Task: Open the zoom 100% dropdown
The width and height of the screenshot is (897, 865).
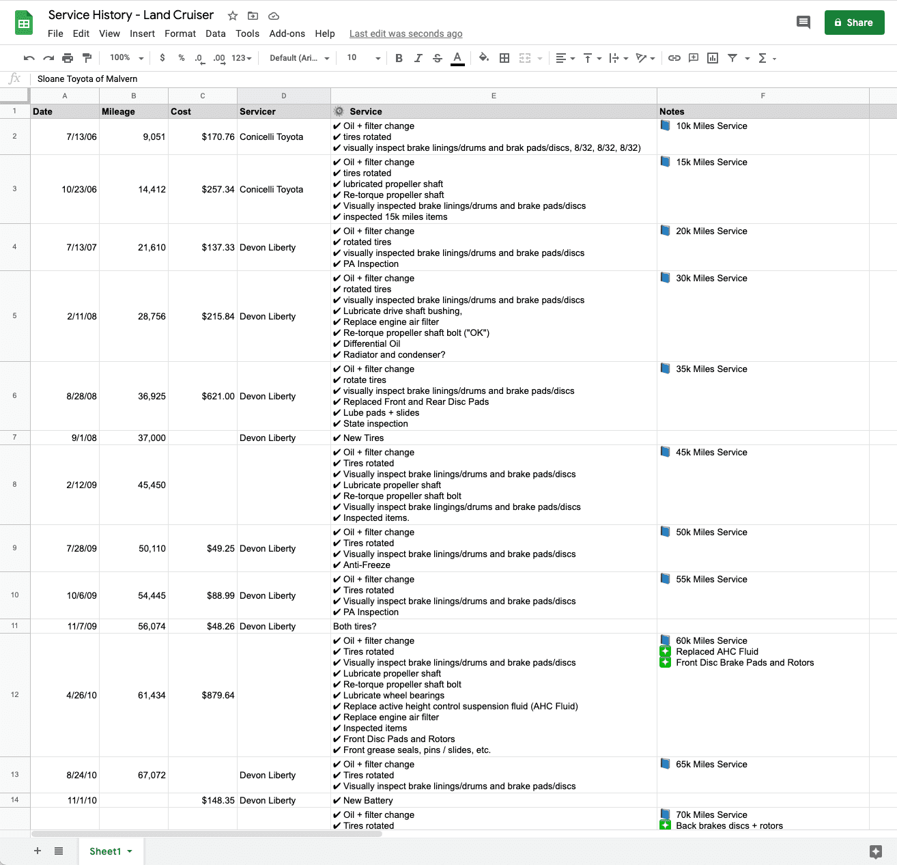Action: point(127,58)
